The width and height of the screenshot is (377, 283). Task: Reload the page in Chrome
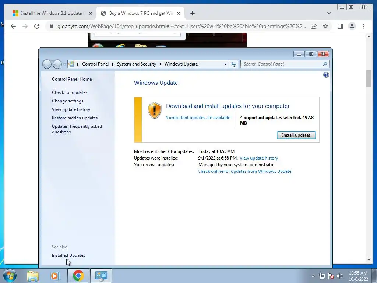[x=37, y=26]
